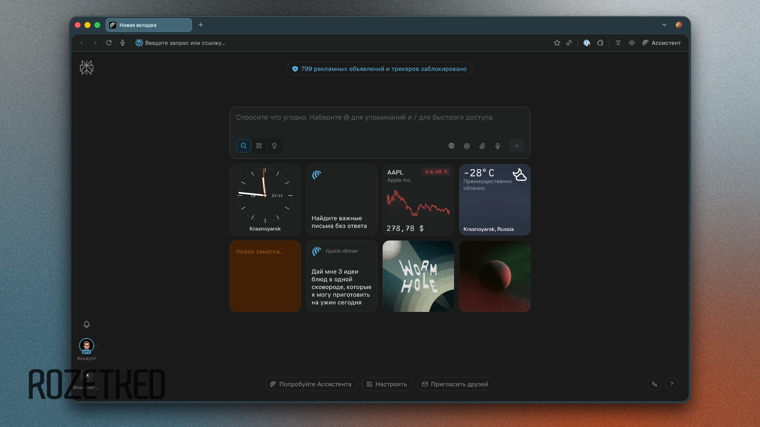This screenshot has width=760, height=427.
Task: Click the attach file paperclip icon
Action: (482, 146)
